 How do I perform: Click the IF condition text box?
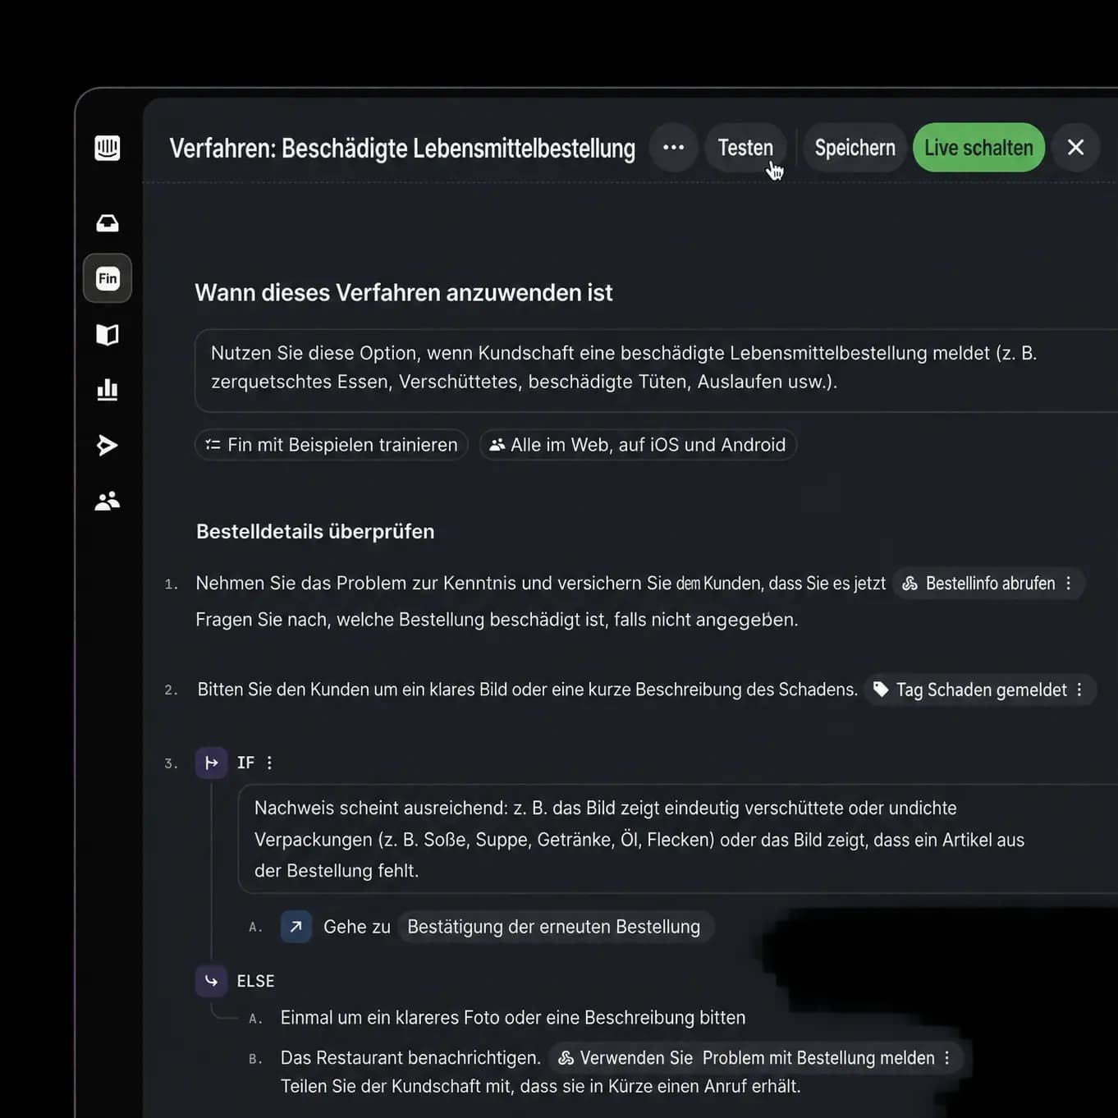point(677,839)
